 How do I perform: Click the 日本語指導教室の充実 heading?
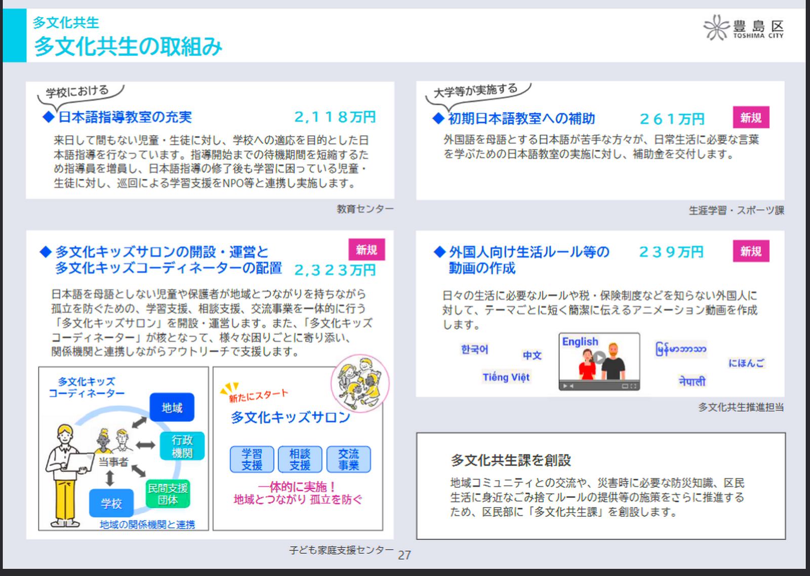point(125,117)
